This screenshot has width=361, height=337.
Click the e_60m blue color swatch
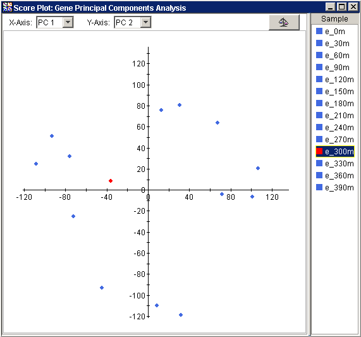pyautogui.click(x=319, y=55)
